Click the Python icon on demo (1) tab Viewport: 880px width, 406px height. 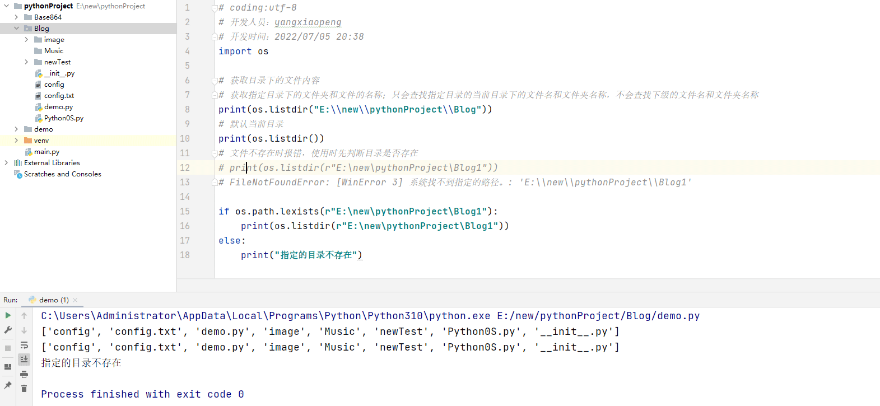(32, 300)
